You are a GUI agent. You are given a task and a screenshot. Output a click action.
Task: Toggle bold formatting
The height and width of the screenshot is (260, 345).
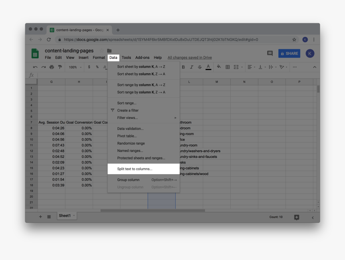(183, 67)
